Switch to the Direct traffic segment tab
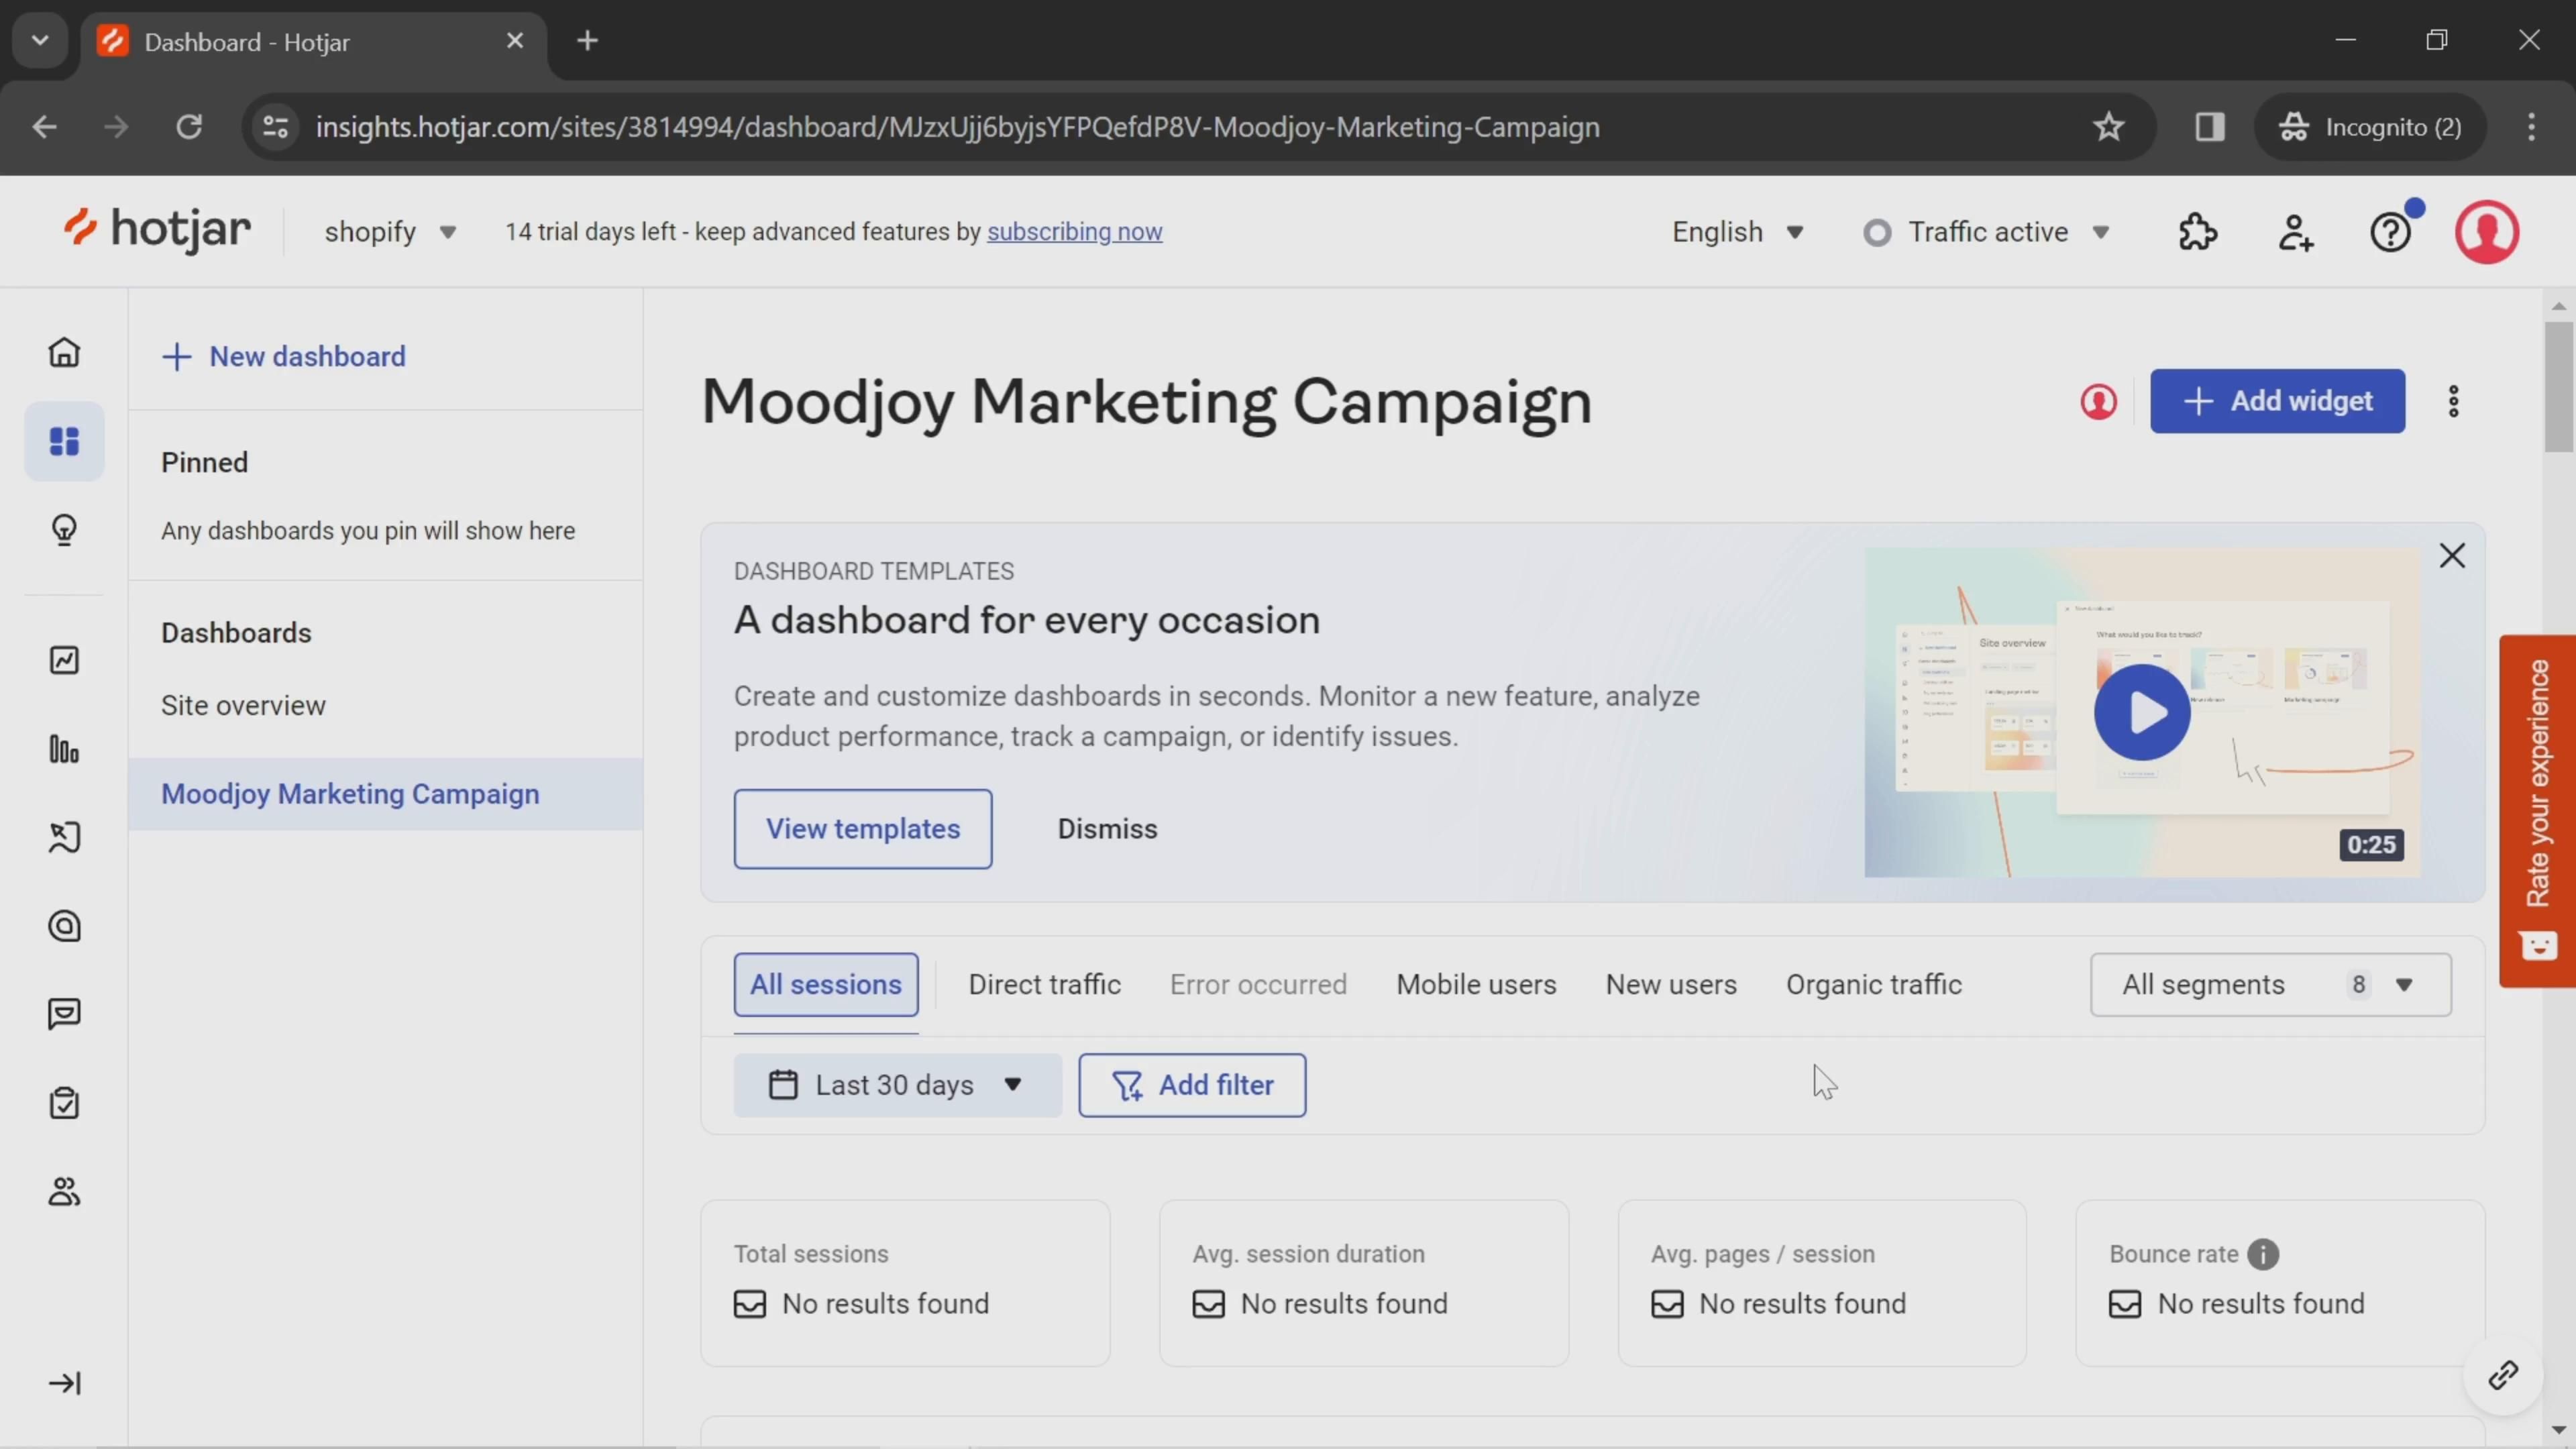Image resolution: width=2576 pixels, height=1449 pixels. pos(1044,985)
